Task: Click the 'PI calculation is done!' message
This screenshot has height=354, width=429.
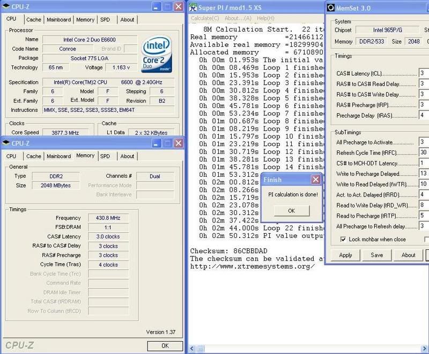Action: [293, 194]
